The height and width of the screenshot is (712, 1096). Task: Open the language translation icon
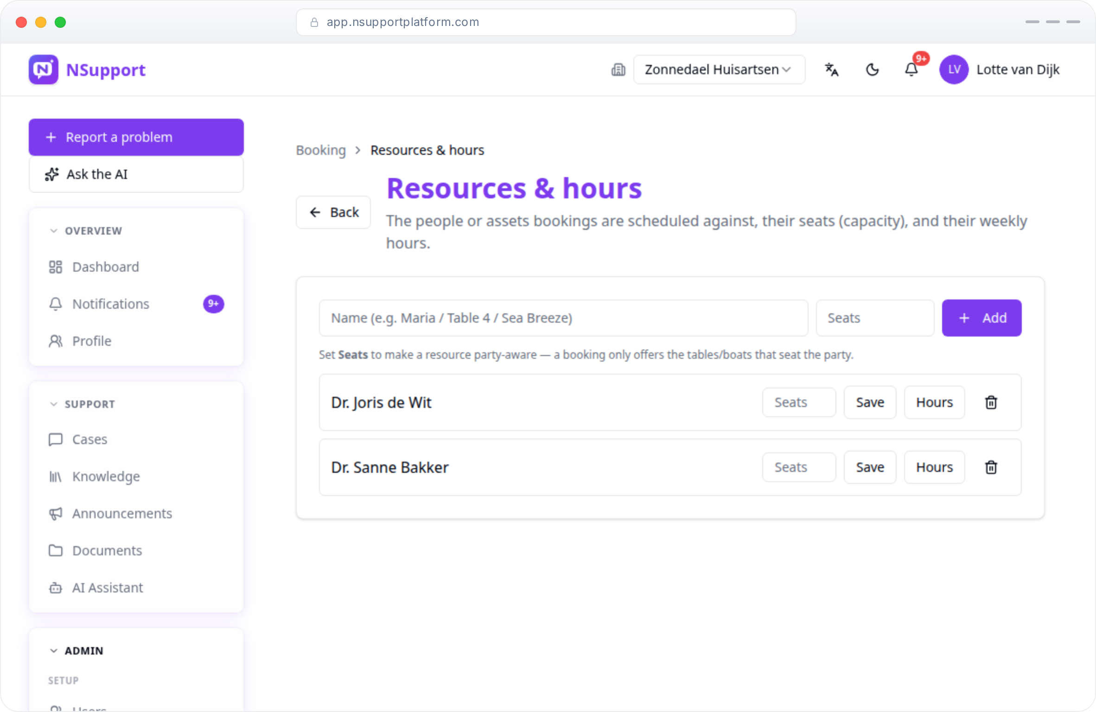coord(832,70)
